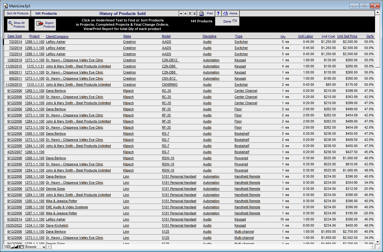Click the zoom level 100 indicator
Screen dimensions: 383x252
[7, 247]
